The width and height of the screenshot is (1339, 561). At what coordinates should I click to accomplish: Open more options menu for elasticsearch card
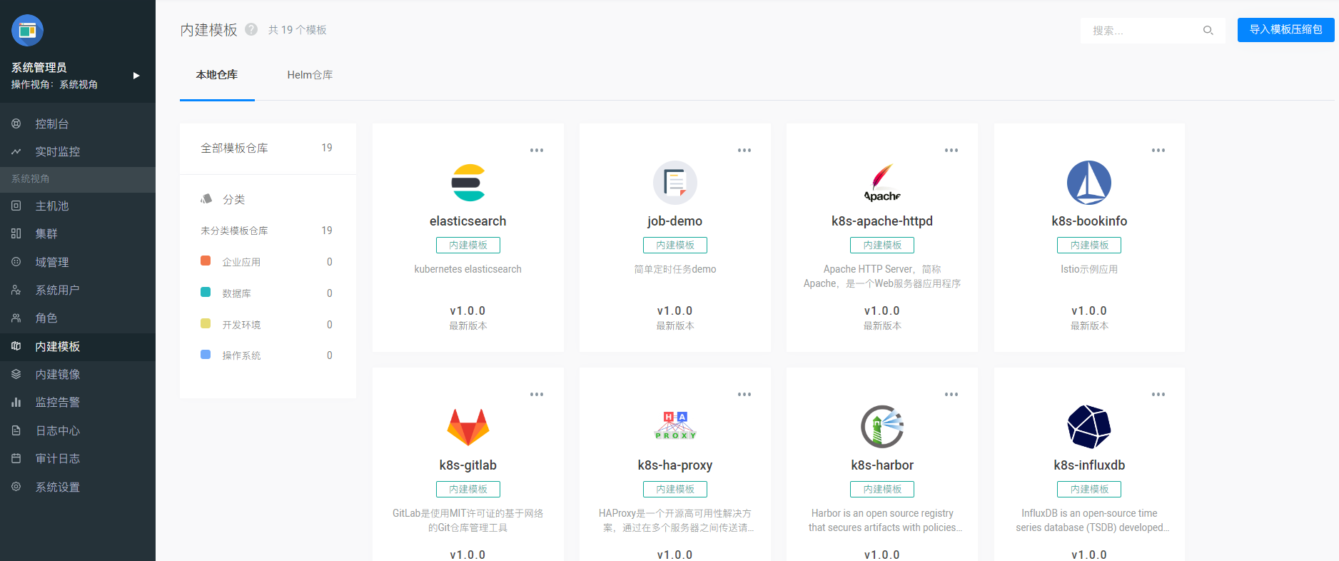537,151
